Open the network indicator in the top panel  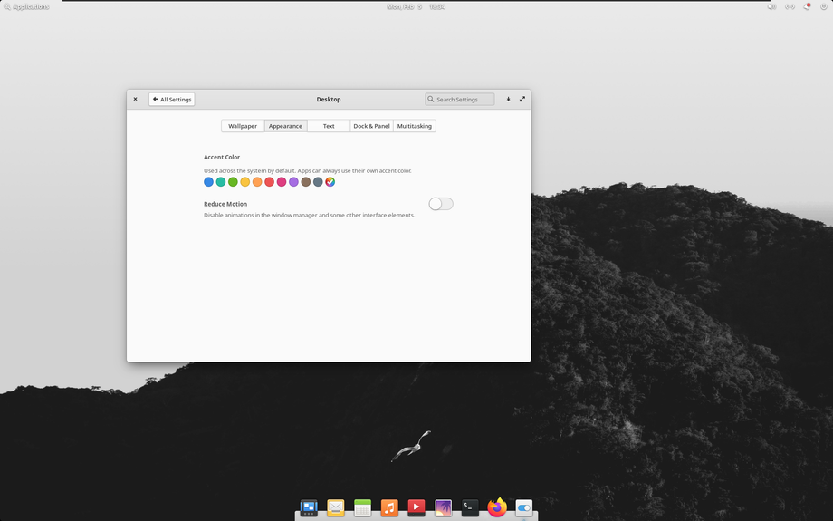[x=790, y=7]
